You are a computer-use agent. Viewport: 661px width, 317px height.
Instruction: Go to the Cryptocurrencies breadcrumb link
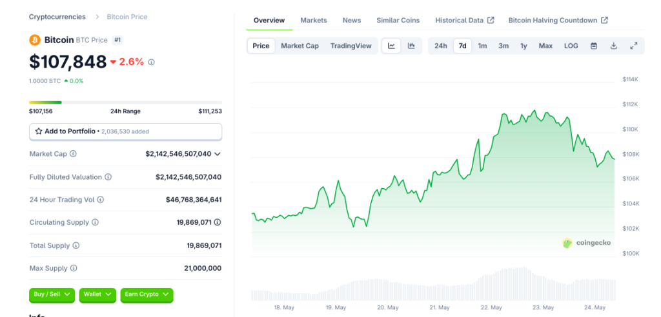coord(57,17)
